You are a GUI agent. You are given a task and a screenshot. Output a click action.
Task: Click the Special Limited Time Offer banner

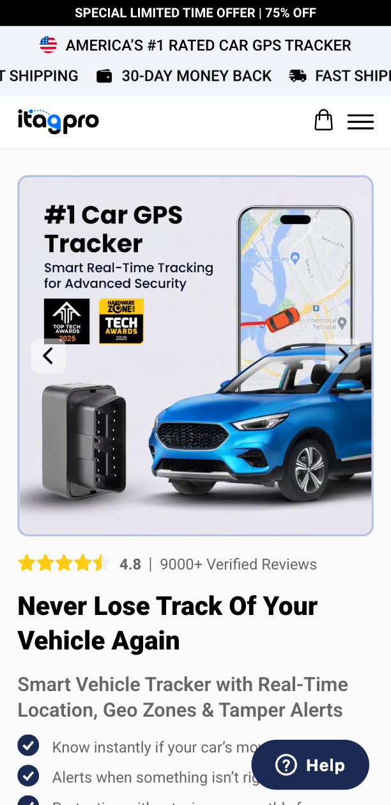click(x=195, y=13)
